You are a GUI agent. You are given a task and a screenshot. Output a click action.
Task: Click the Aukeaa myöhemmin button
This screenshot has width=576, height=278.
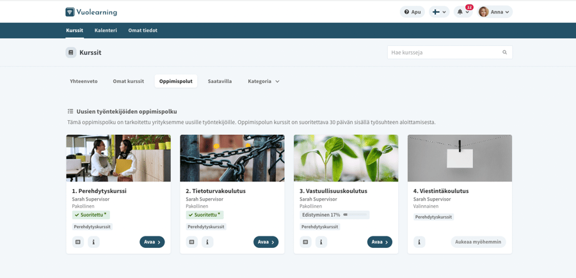point(479,242)
